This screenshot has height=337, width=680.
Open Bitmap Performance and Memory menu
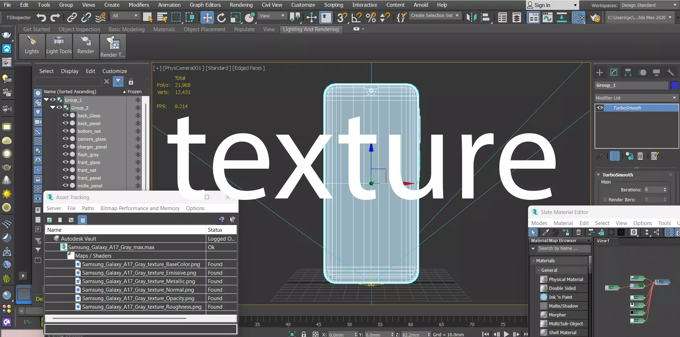[x=140, y=208]
